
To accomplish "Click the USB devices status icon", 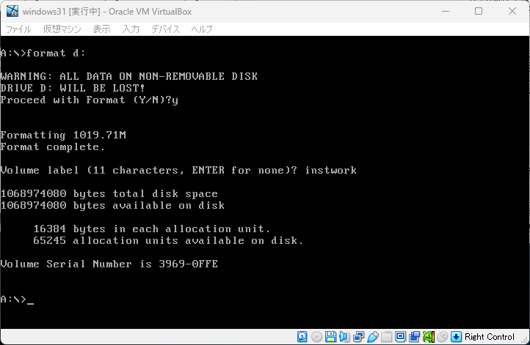I will pyautogui.click(x=372, y=336).
